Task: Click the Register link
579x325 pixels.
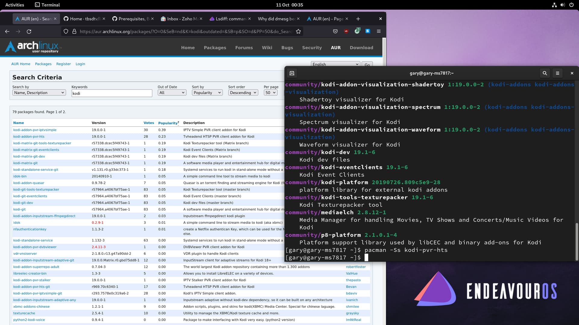Action: [63, 64]
